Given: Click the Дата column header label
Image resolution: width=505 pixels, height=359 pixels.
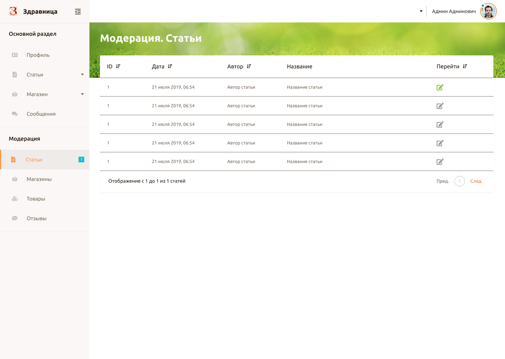Looking at the screenshot, I should pyautogui.click(x=158, y=67).
